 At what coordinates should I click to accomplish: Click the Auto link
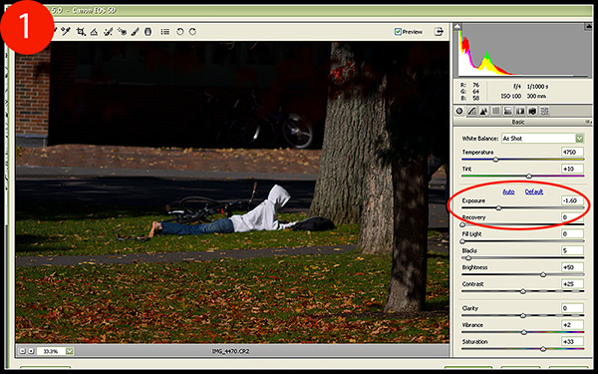click(508, 191)
